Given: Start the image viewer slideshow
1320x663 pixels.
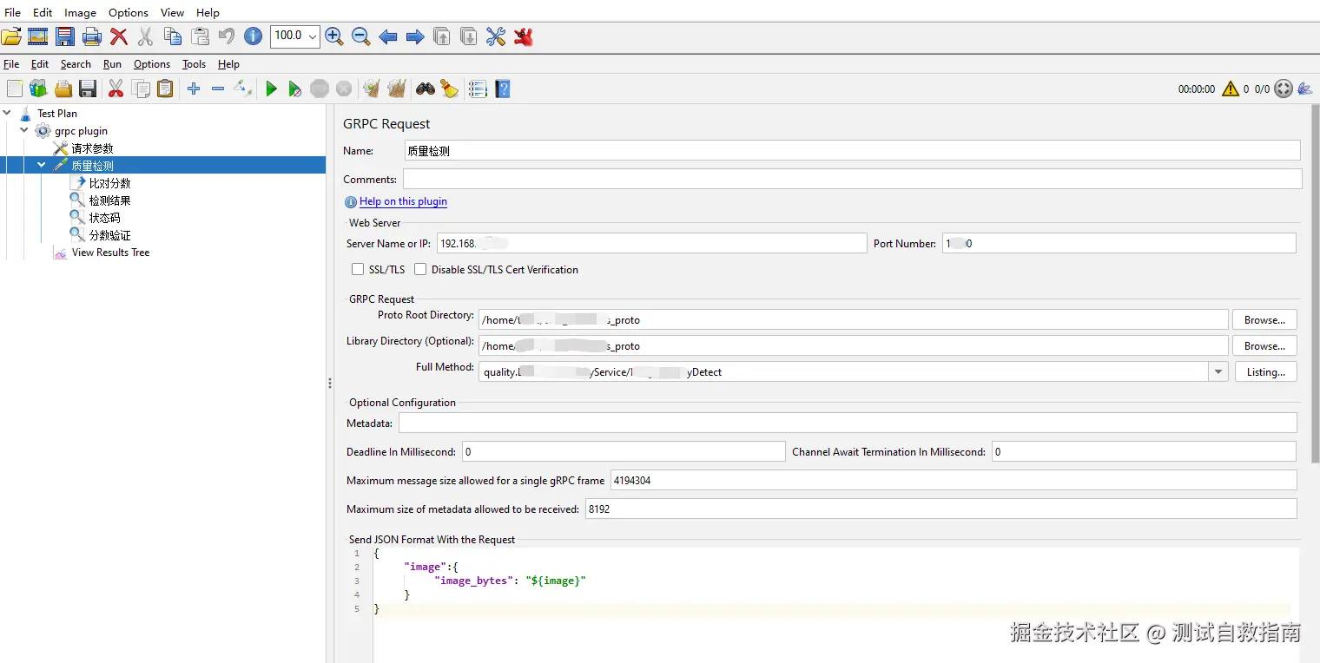Looking at the screenshot, I should [x=37, y=36].
